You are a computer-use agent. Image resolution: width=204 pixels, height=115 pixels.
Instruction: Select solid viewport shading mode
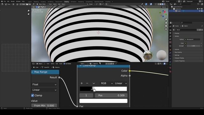tap(160, 4)
